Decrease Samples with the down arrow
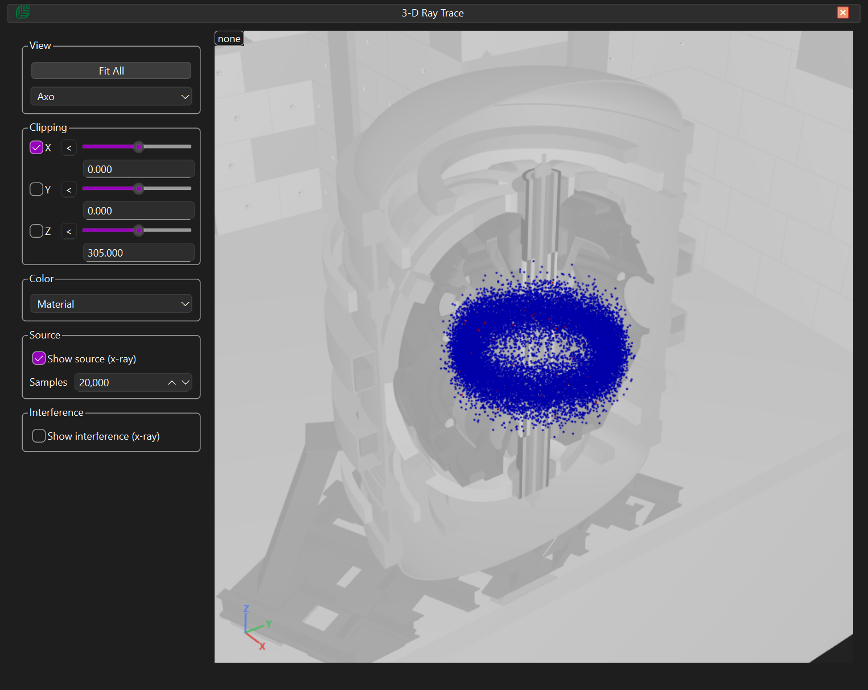The width and height of the screenshot is (868, 690). 185,383
